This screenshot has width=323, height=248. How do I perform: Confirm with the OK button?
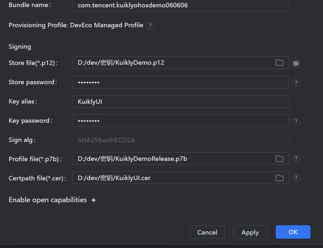tap(293, 232)
